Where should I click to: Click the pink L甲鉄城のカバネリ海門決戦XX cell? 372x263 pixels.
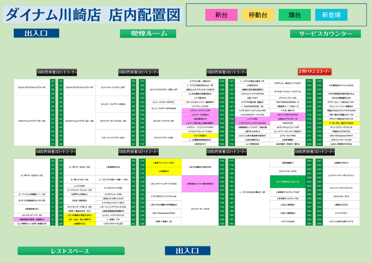(x=200, y=184)
